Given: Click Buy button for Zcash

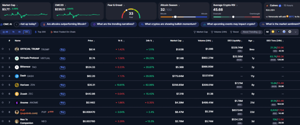Looking at the screenshot, I should tap(63, 94).
